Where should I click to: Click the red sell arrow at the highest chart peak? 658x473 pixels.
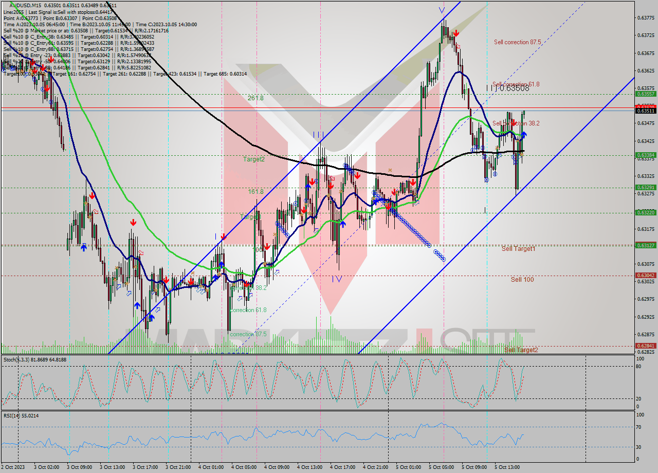click(x=456, y=33)
